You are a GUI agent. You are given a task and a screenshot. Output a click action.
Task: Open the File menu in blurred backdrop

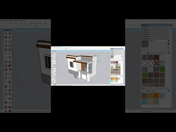pyautogui.click(x=2, y=23)
